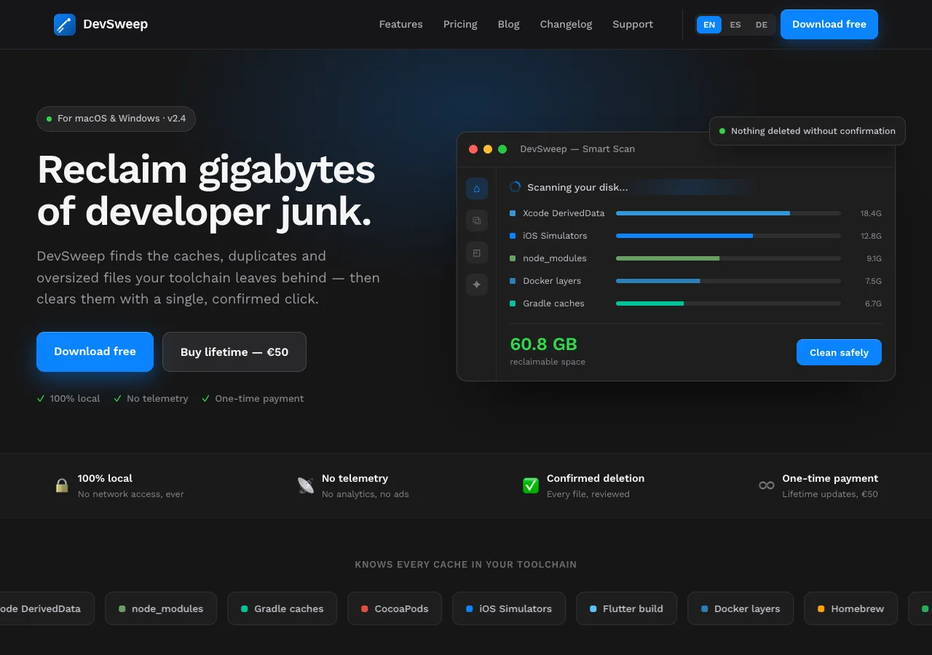Click 'DevSweep — Smart Scan' window title
The width and height of the screenshot is (932, 655).
click(x=577, y=149)
